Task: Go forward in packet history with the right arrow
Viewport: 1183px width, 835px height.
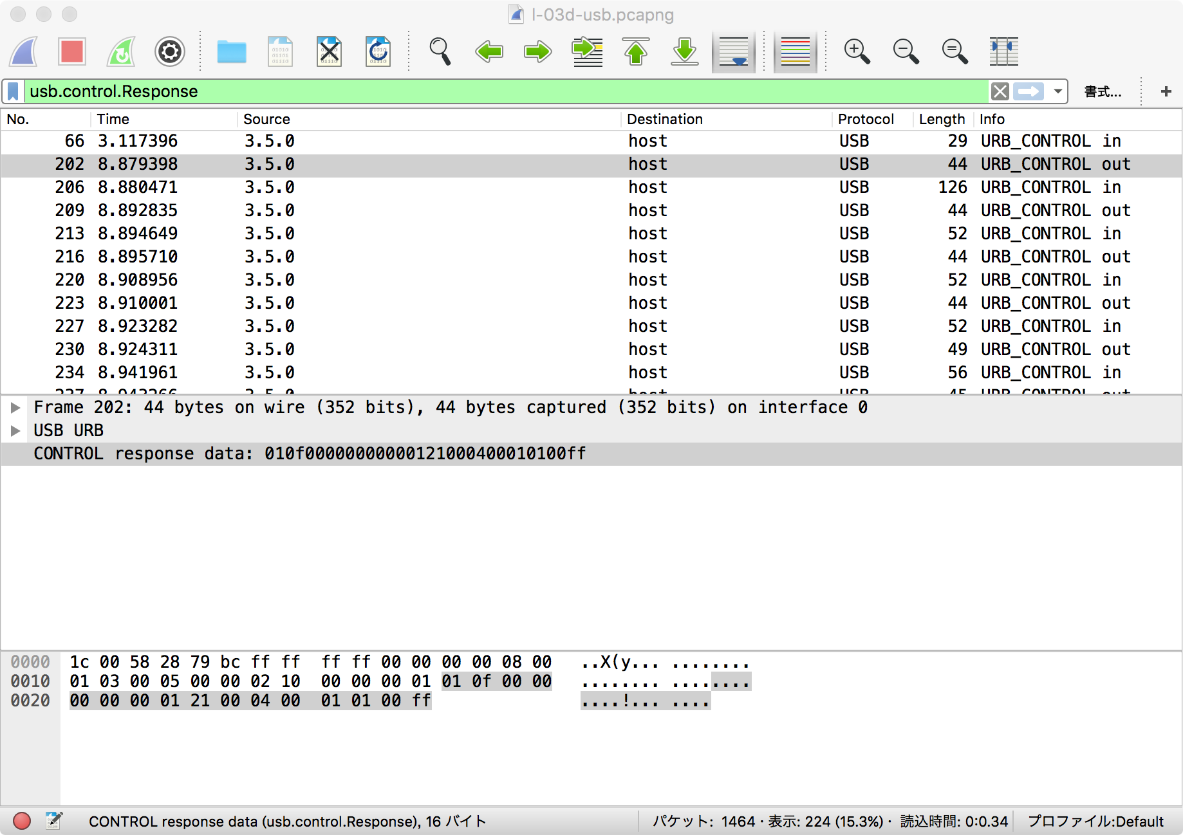Action: tap(538, 51)
